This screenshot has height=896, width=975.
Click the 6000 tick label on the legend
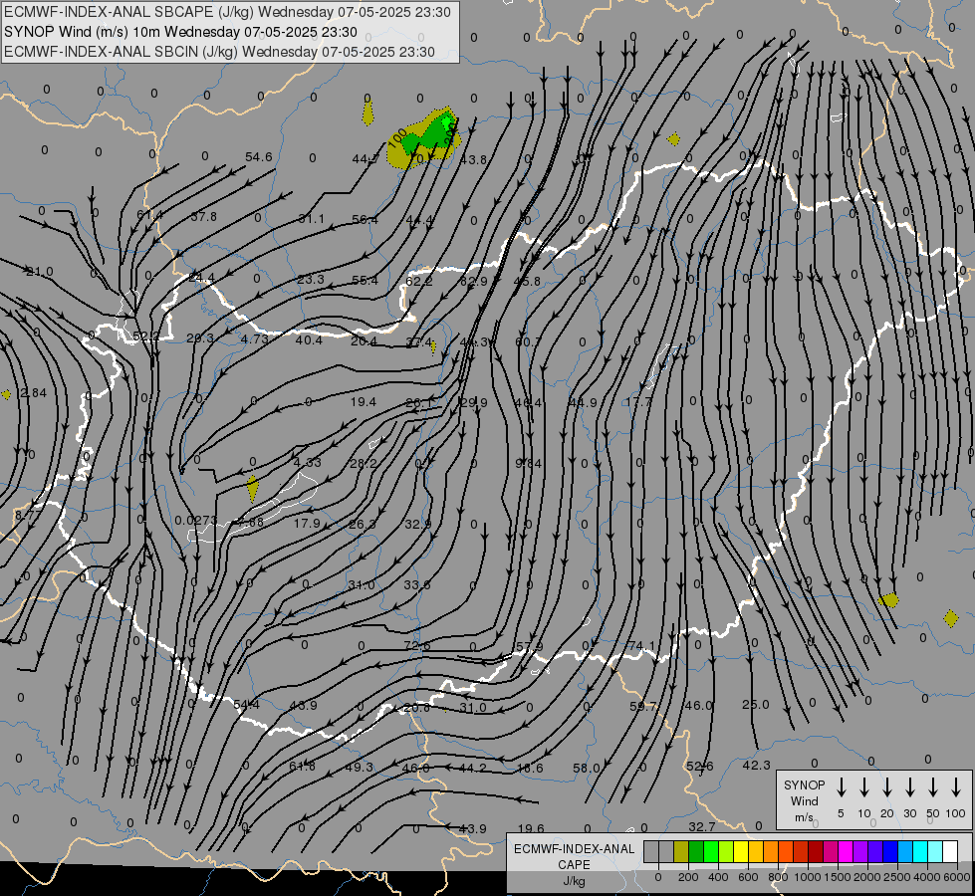(x=956, y=877)
